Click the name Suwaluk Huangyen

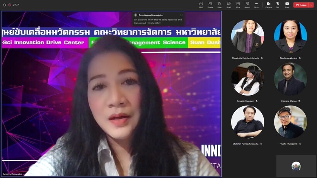coord(245,101)
